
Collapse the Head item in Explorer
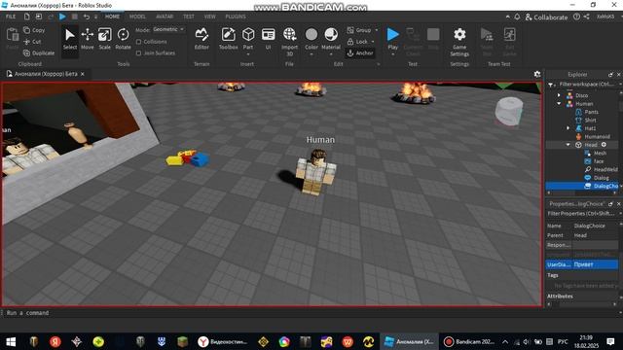pyautogui.click(x=568, y=145)
